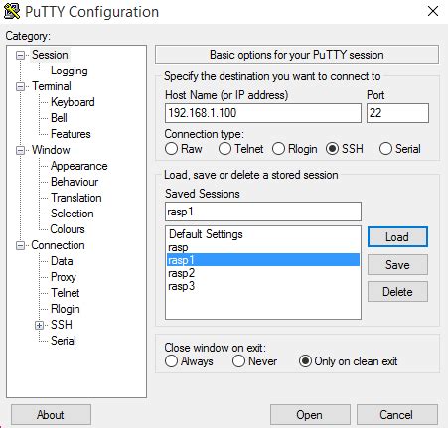Collapse the Window tree node
Viewport: 448px width, 428px height.
point(20,150)
